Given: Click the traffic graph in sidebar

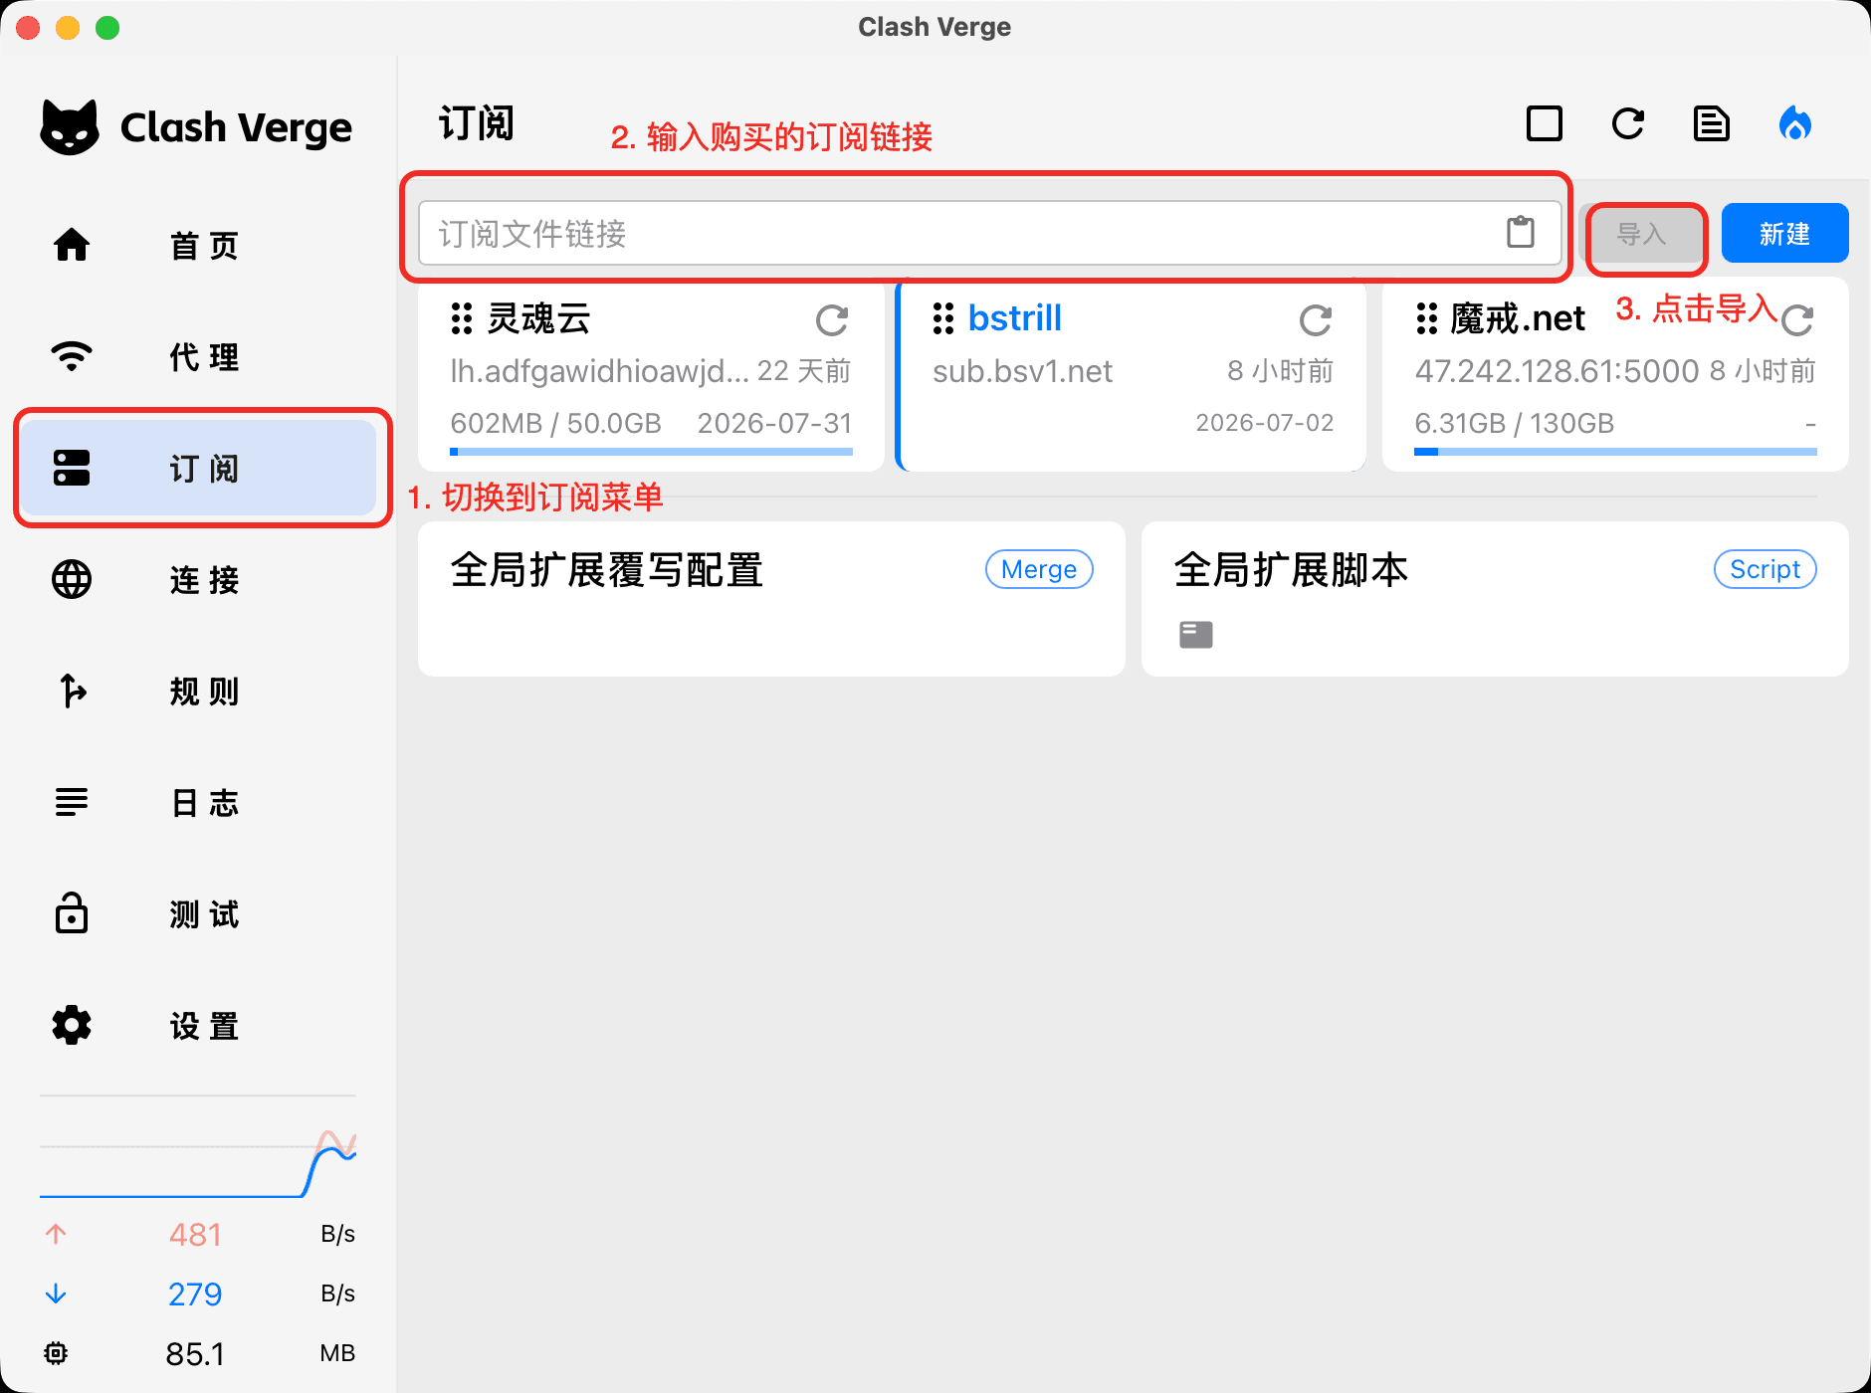Looking at the screenshot, I should click(x=198, y=1162).
